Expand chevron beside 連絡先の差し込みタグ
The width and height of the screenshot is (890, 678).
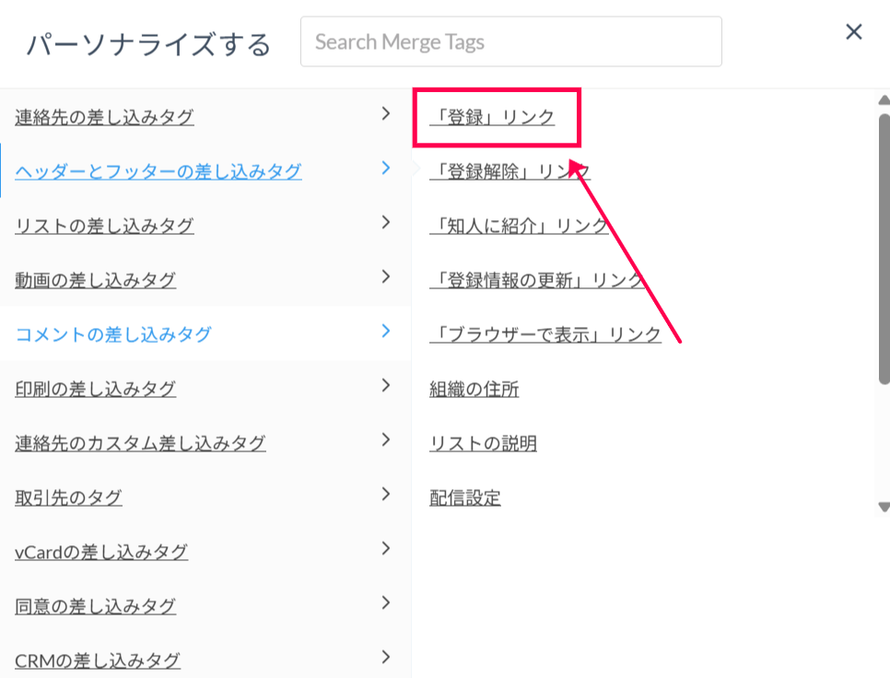click(x=386, y=113)
